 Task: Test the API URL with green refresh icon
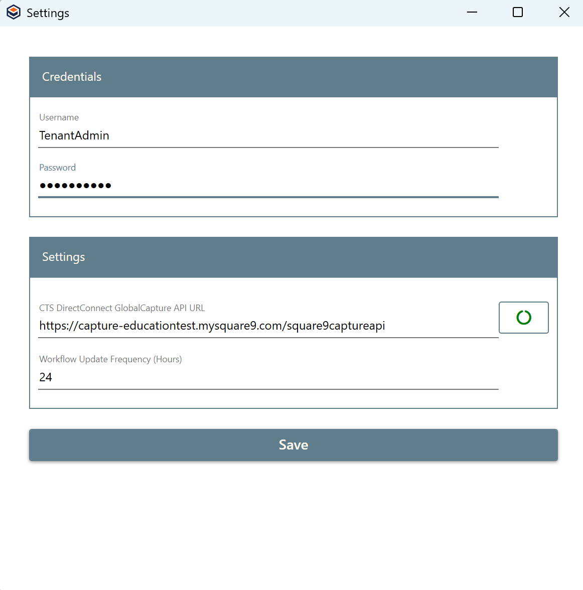[x=523, y=318]
